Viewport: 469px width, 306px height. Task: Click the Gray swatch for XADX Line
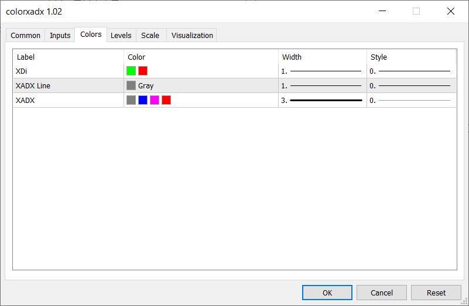pyautogui.click(x=131, y=85)
